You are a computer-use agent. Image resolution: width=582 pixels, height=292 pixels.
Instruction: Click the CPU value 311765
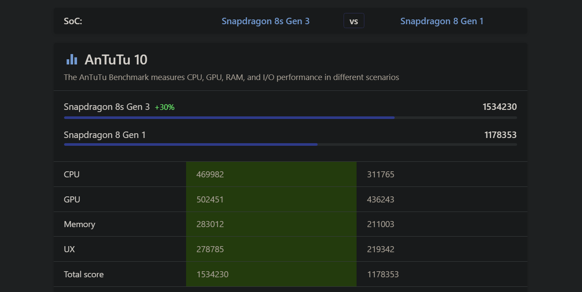pyautogui.click(x=381, y=174)
